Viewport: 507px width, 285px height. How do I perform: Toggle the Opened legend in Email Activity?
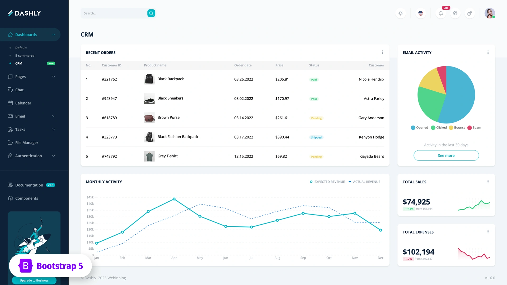[419, 127]
